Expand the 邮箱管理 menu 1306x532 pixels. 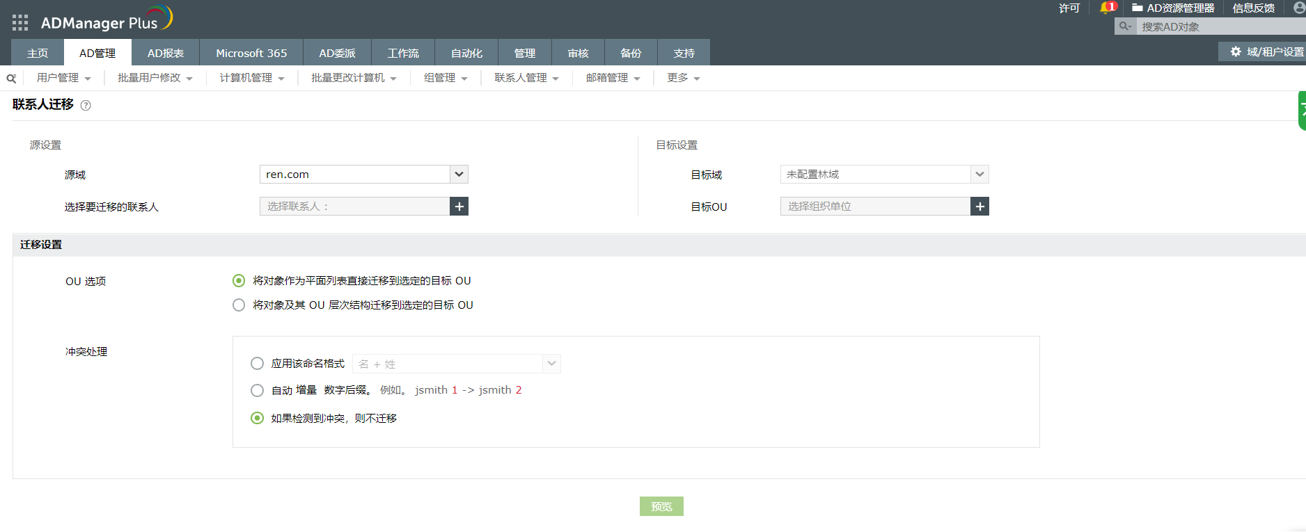pos(613,78)
